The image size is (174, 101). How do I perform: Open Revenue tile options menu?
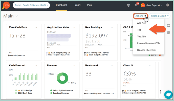click(x=74, y=66)
